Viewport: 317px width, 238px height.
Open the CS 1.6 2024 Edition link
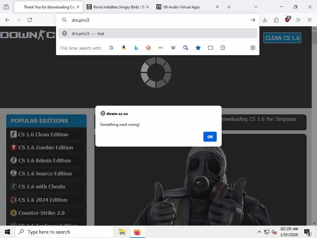(43, 200)
